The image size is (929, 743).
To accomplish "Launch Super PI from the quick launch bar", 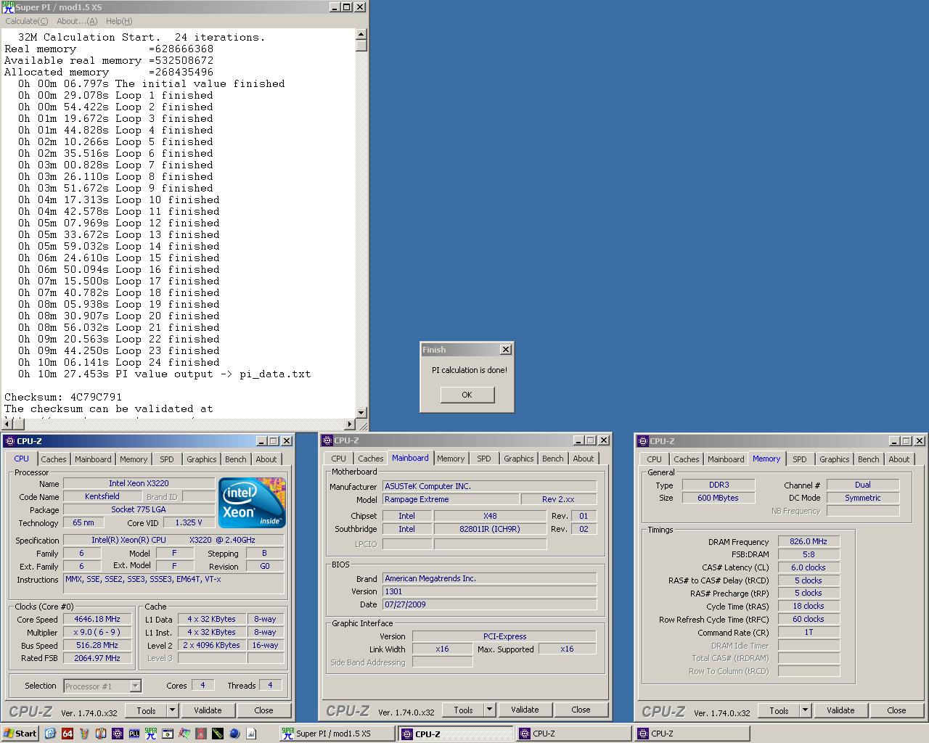I will tap(151, 734).
